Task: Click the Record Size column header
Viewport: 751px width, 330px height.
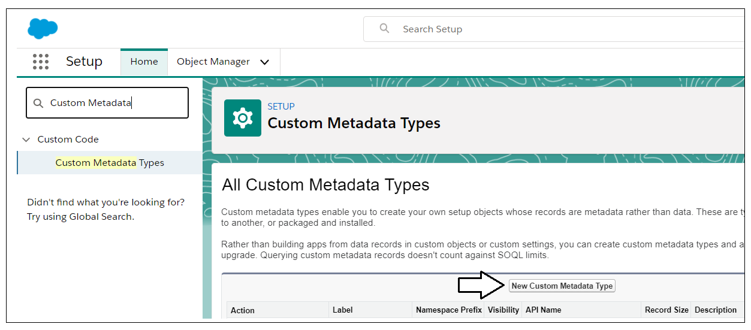Action: click(666, 310)
